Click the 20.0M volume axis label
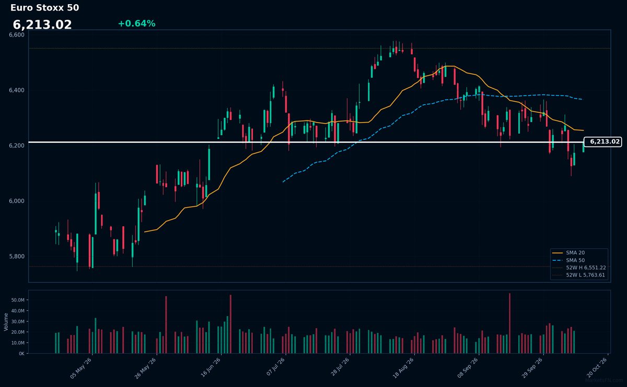 pyautogui.click(x=17, y=332)
